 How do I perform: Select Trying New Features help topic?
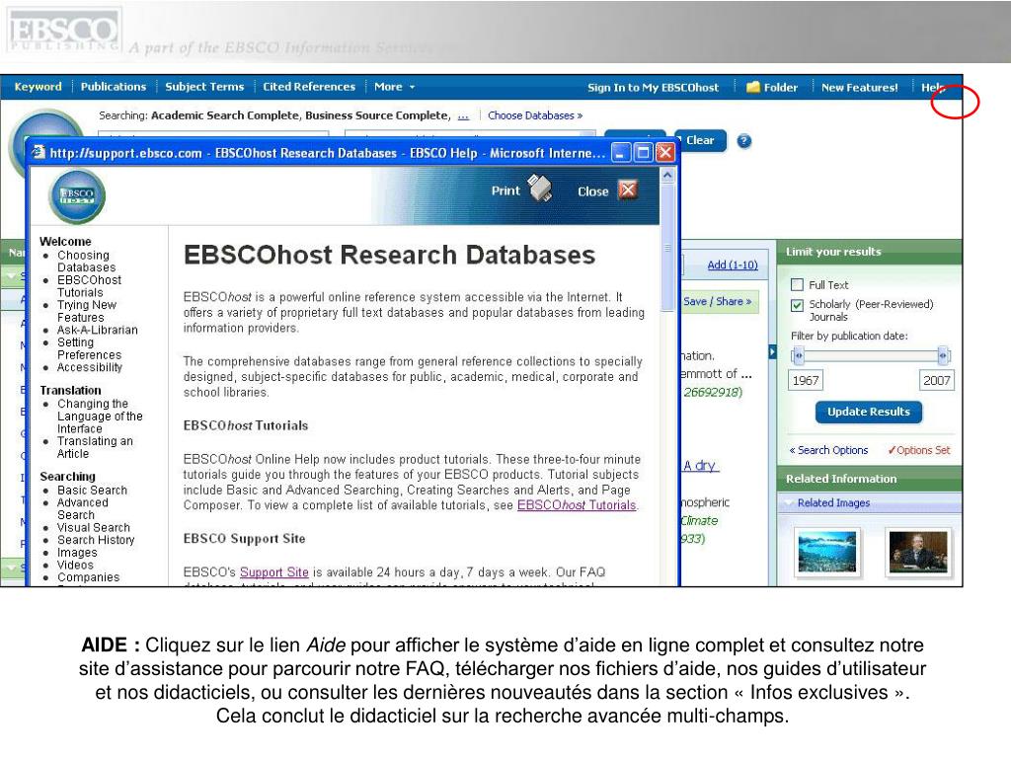pos(87,311)
